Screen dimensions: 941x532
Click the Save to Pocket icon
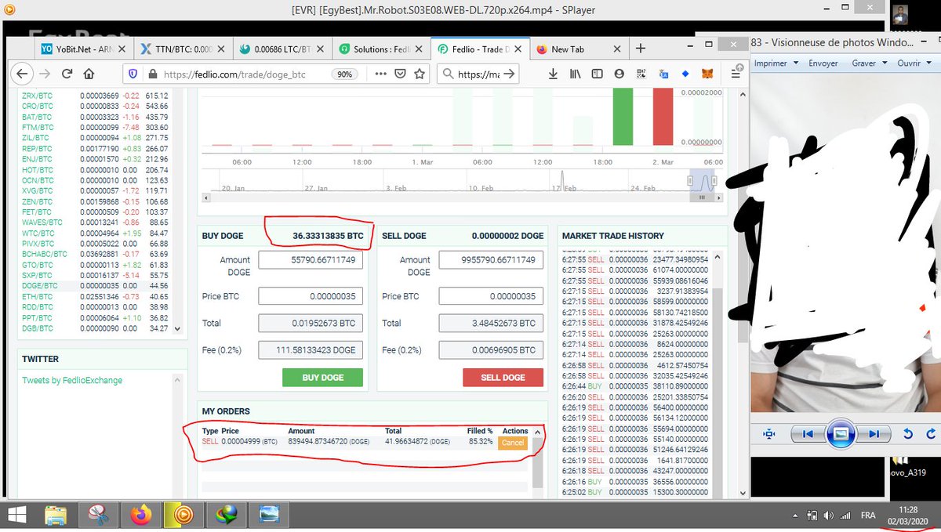click(x=400, y=74)
